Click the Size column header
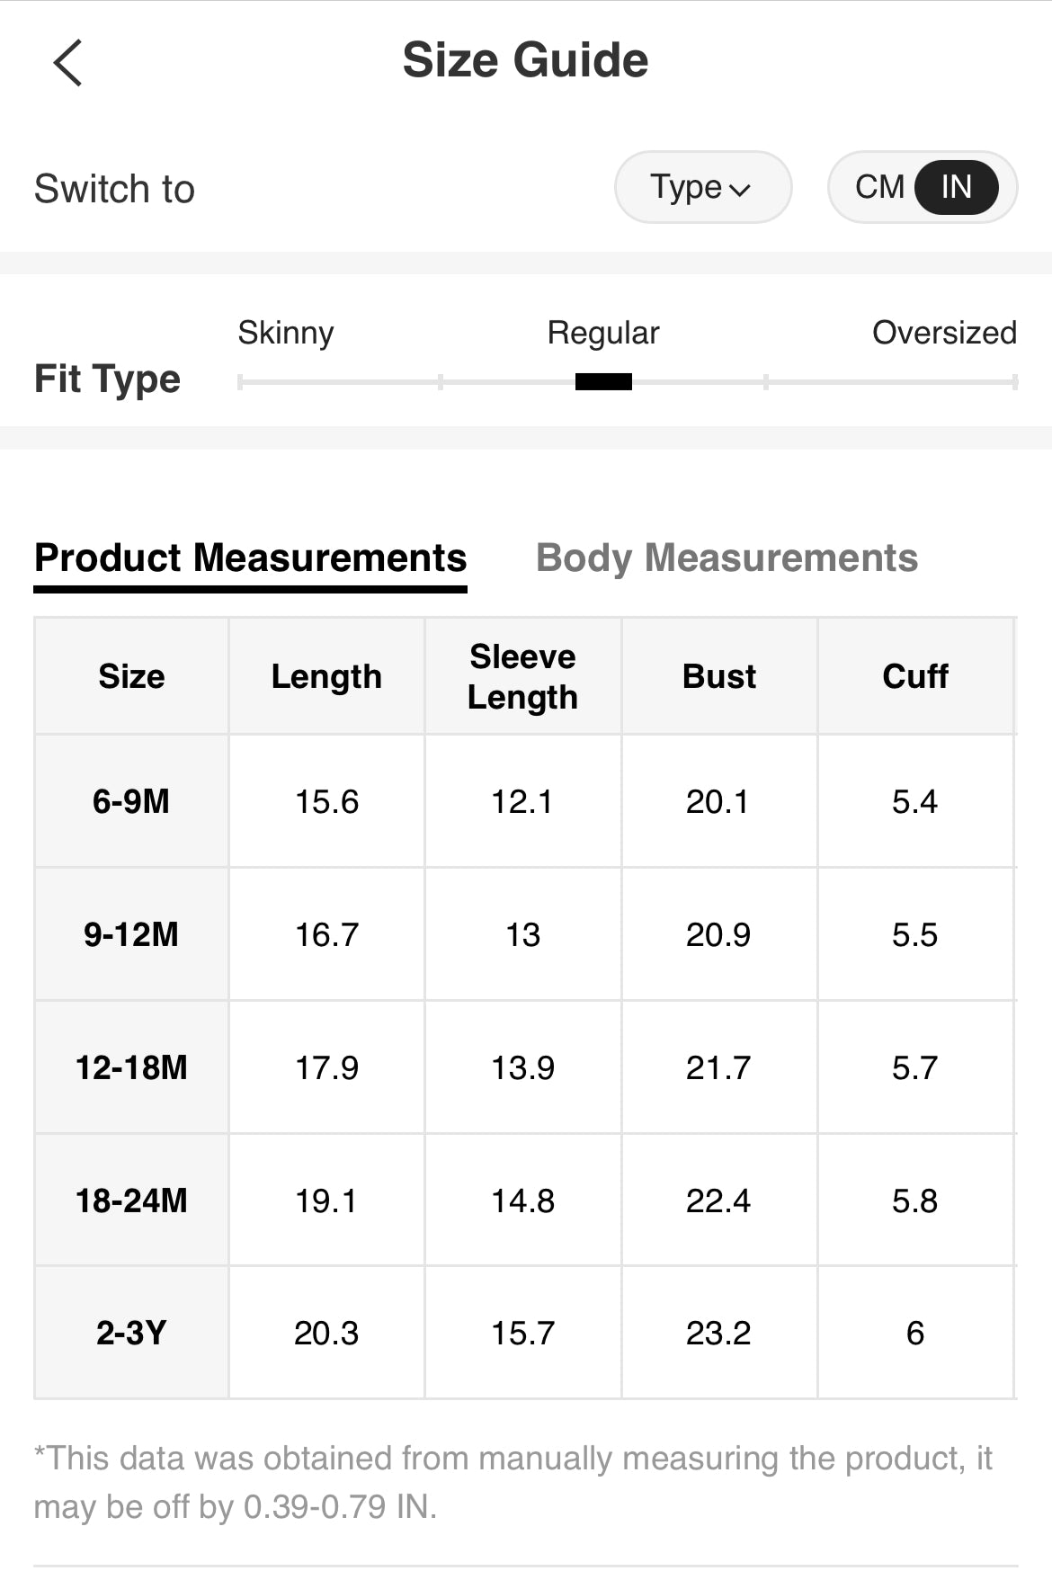Screen dimensions: 1052x1571 131,676
